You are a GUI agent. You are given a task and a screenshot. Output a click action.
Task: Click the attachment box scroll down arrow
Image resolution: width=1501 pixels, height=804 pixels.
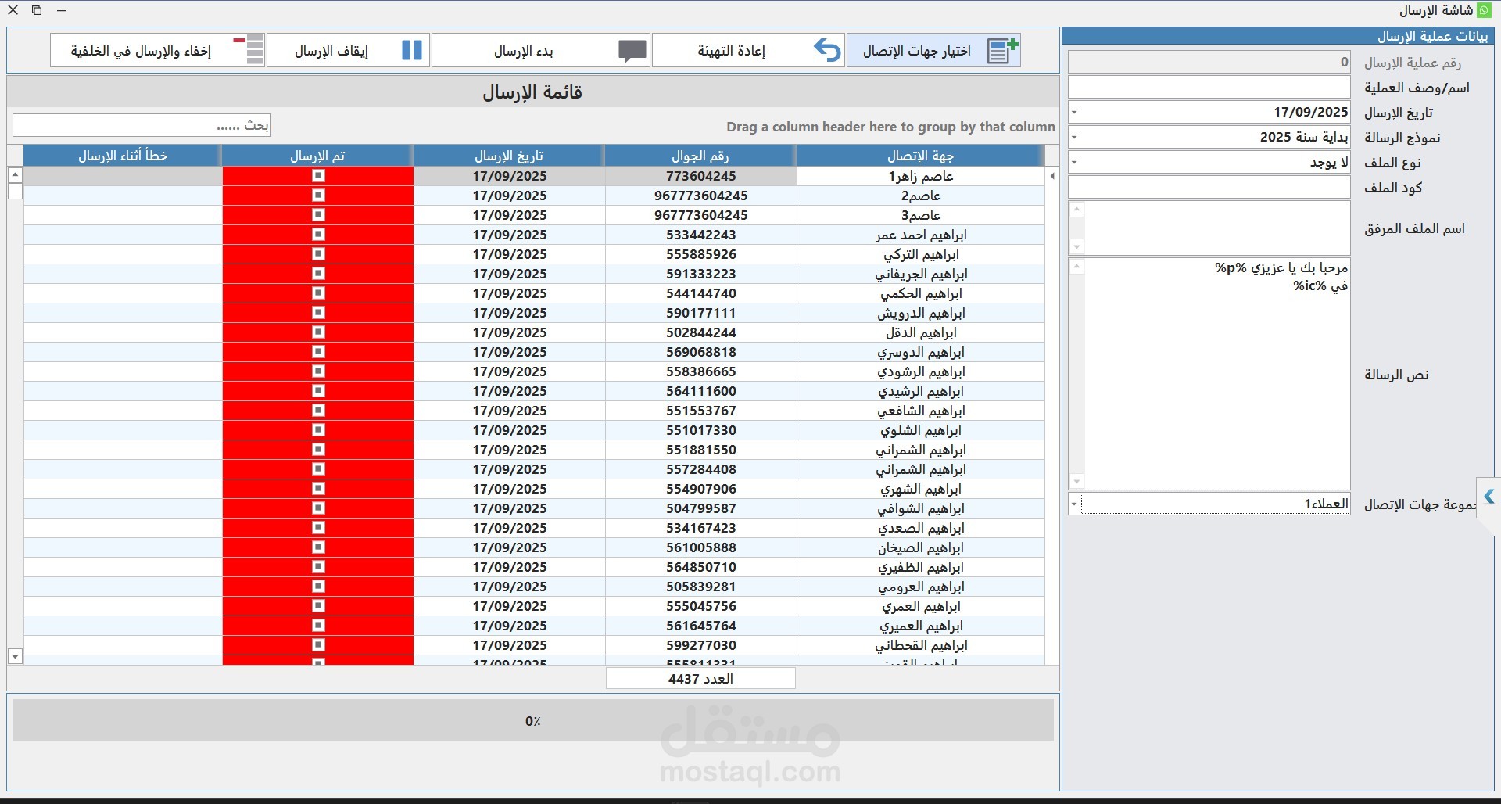click(x=1076, y=246)
